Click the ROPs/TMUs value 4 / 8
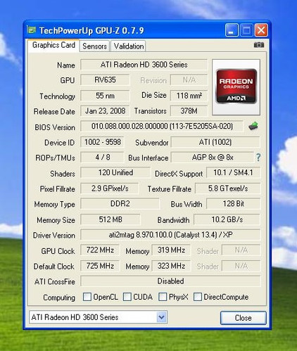Image resolution: width=297 pixels, height=351 pixels. (102, 158)
